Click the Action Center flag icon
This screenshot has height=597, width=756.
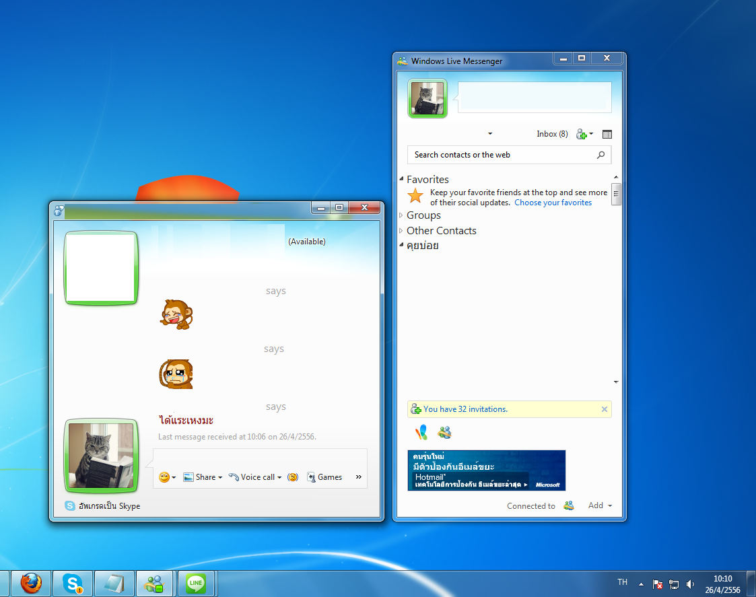657,584
